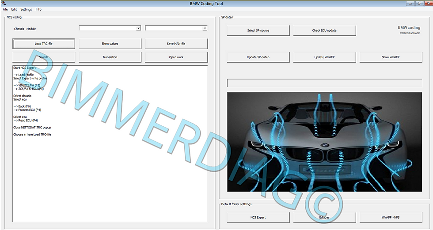Click the Open work button
433x230 pixels.
click(x=176, y=57)
